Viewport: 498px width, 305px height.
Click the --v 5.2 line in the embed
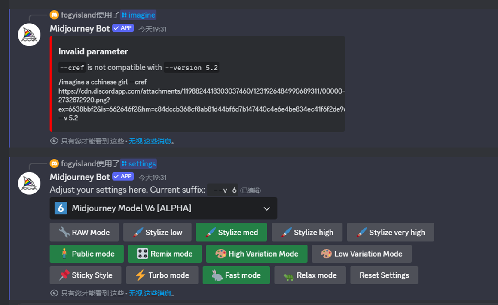[x=68, y=118]
